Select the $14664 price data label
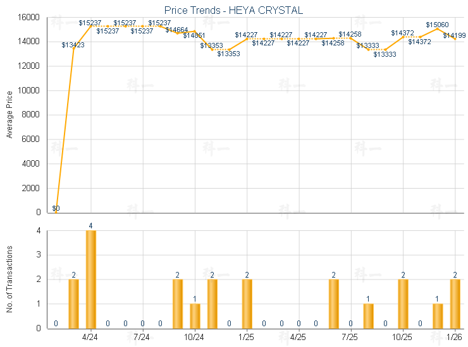468x347 pixels. click(x=177, y=30)
